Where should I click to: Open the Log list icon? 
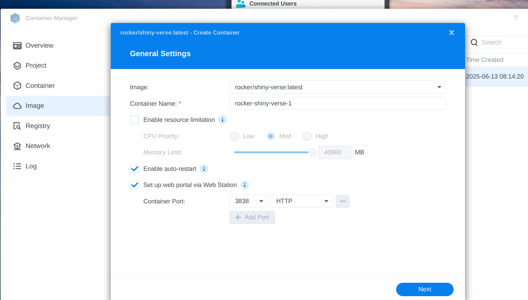pyautogui.click(x=17, y=166)
